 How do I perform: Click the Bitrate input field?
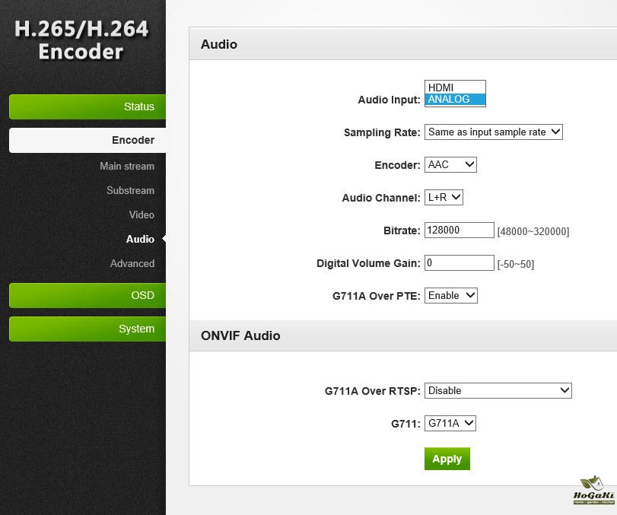(460, 230)
